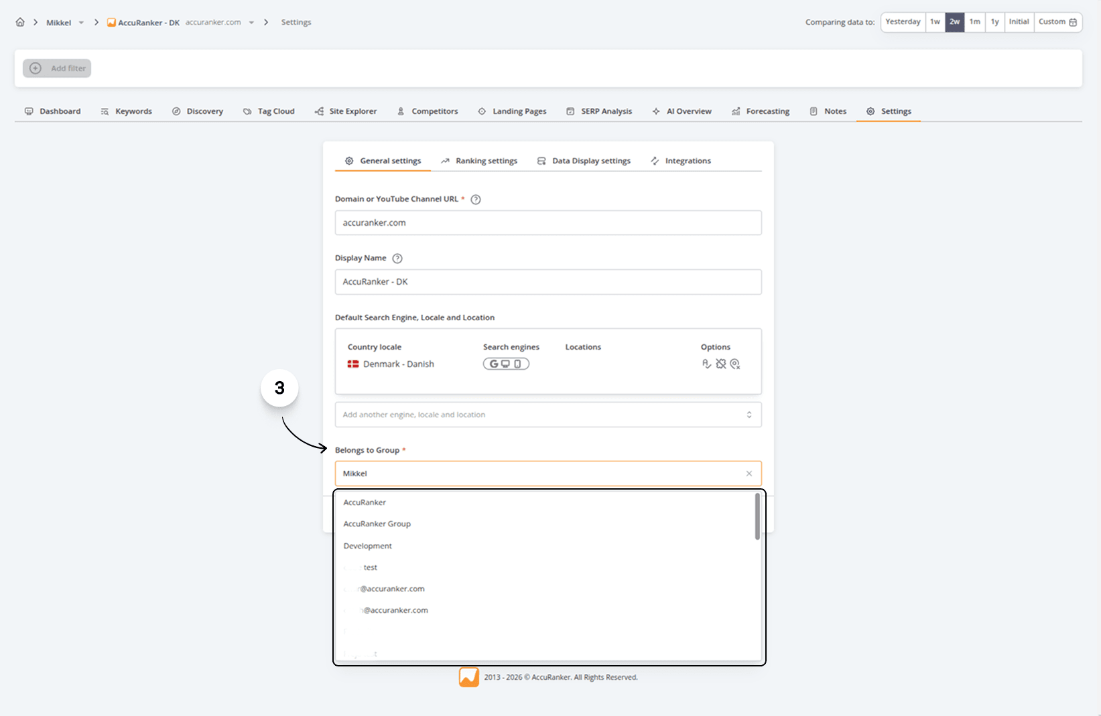Focus the Display Name input field
The width and height of the screenshot is (1101, 716).
[548, 282]
